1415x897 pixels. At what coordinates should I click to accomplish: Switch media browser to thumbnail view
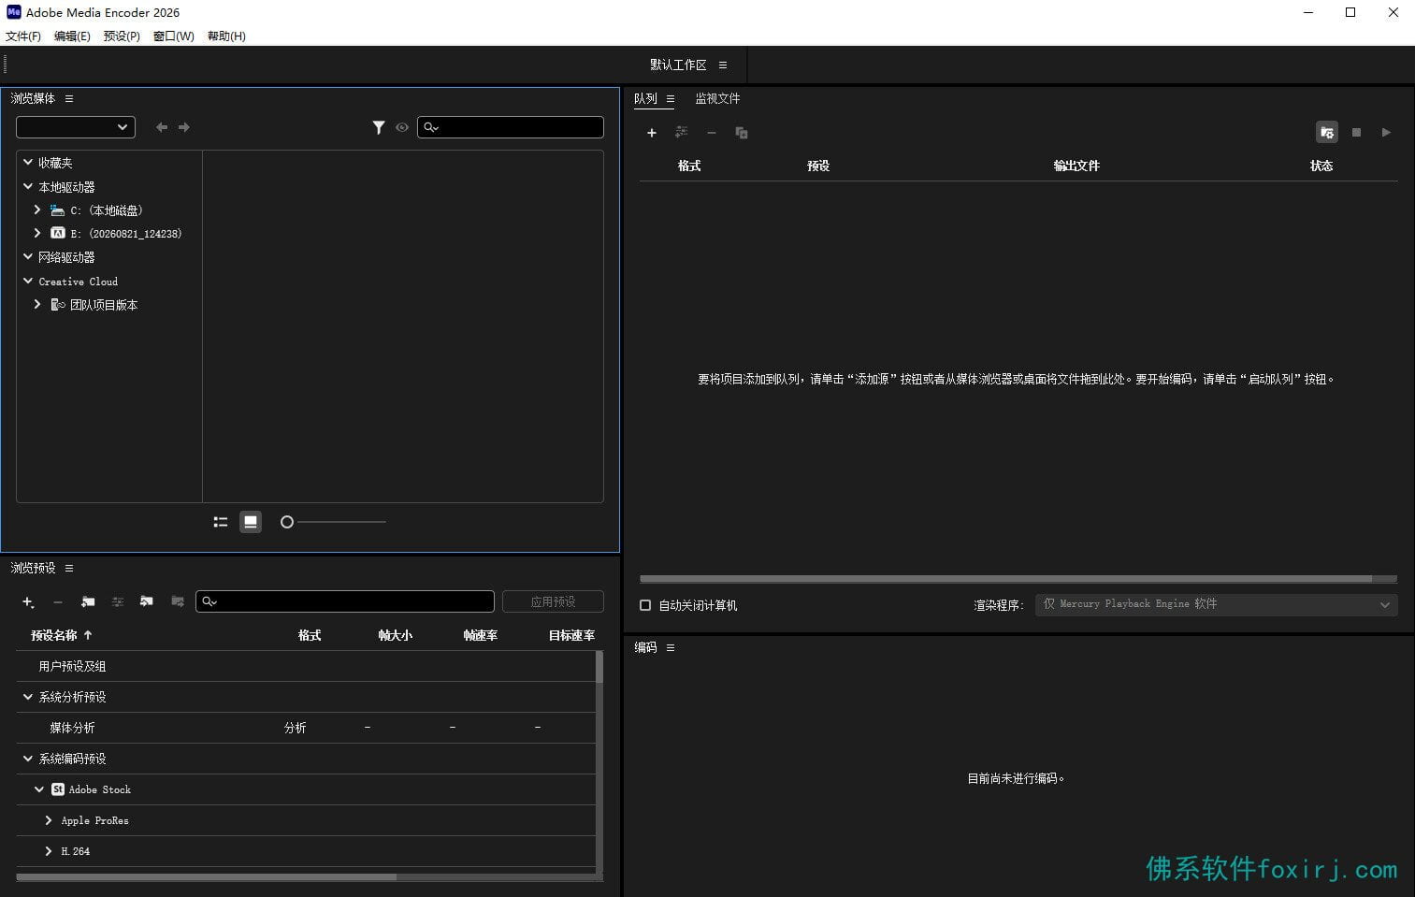coord(251,522)
